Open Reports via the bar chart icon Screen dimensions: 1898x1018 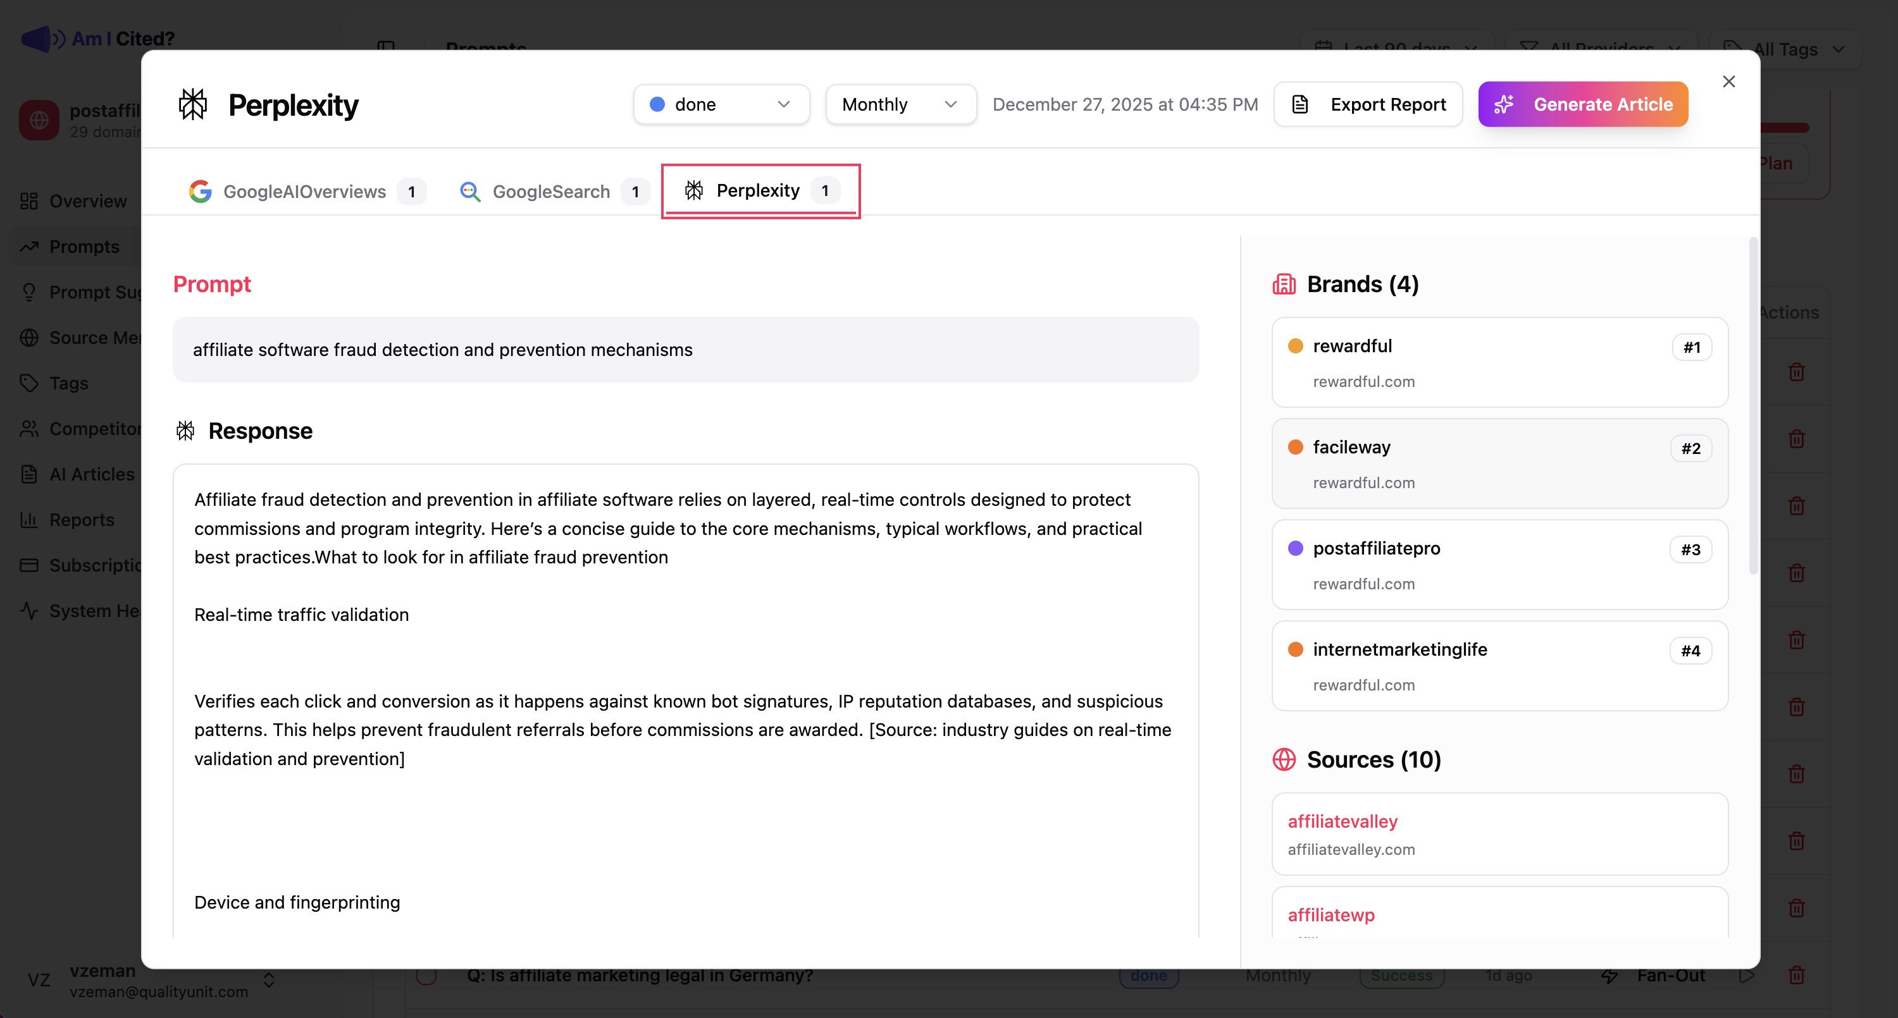pos(30,519)
